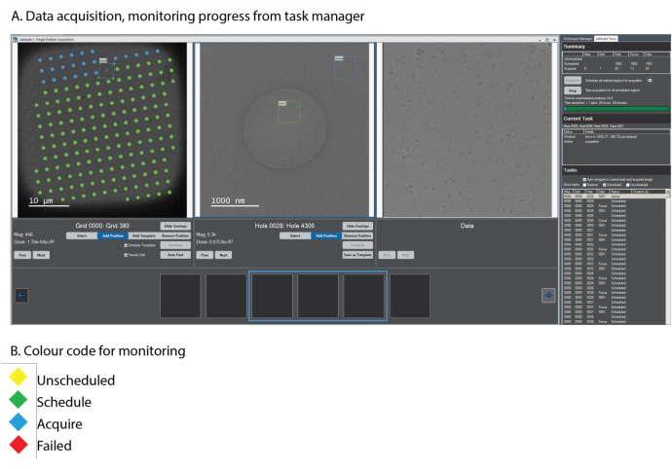Click the green box in the hole center
This screenshot has height=469, width=672.
pos(289,112)
